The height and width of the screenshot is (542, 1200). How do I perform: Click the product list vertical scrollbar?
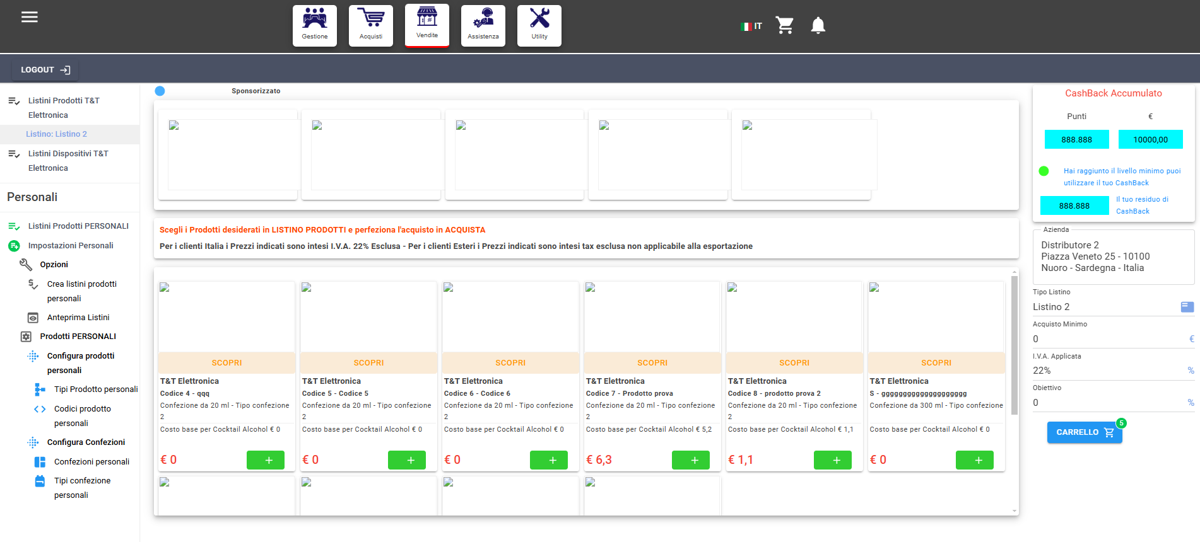1015,345
